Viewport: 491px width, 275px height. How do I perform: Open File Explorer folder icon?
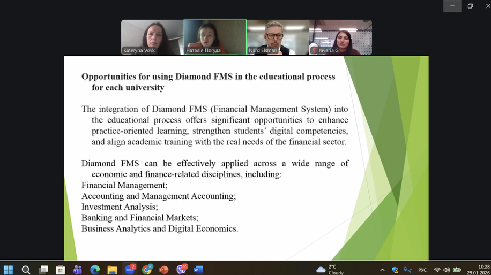(112, 270)
